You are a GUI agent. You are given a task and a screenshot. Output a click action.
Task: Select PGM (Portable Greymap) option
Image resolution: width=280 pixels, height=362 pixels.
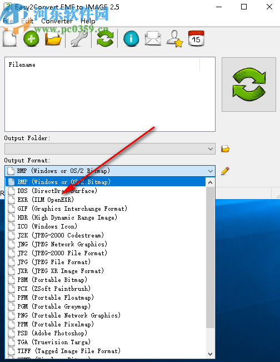(106, 306)
